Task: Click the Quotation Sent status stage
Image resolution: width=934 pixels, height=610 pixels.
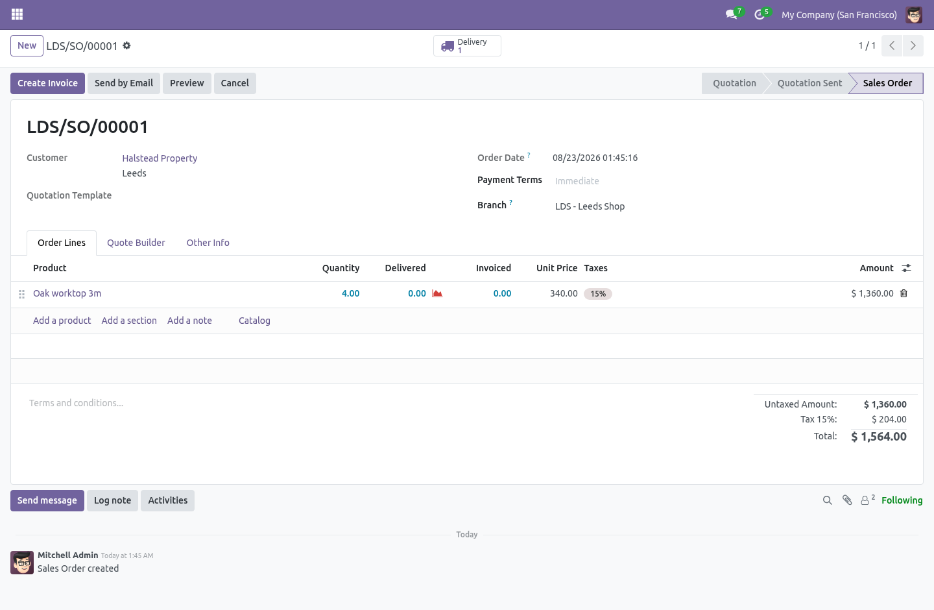Action: click(x=809, y=83)
